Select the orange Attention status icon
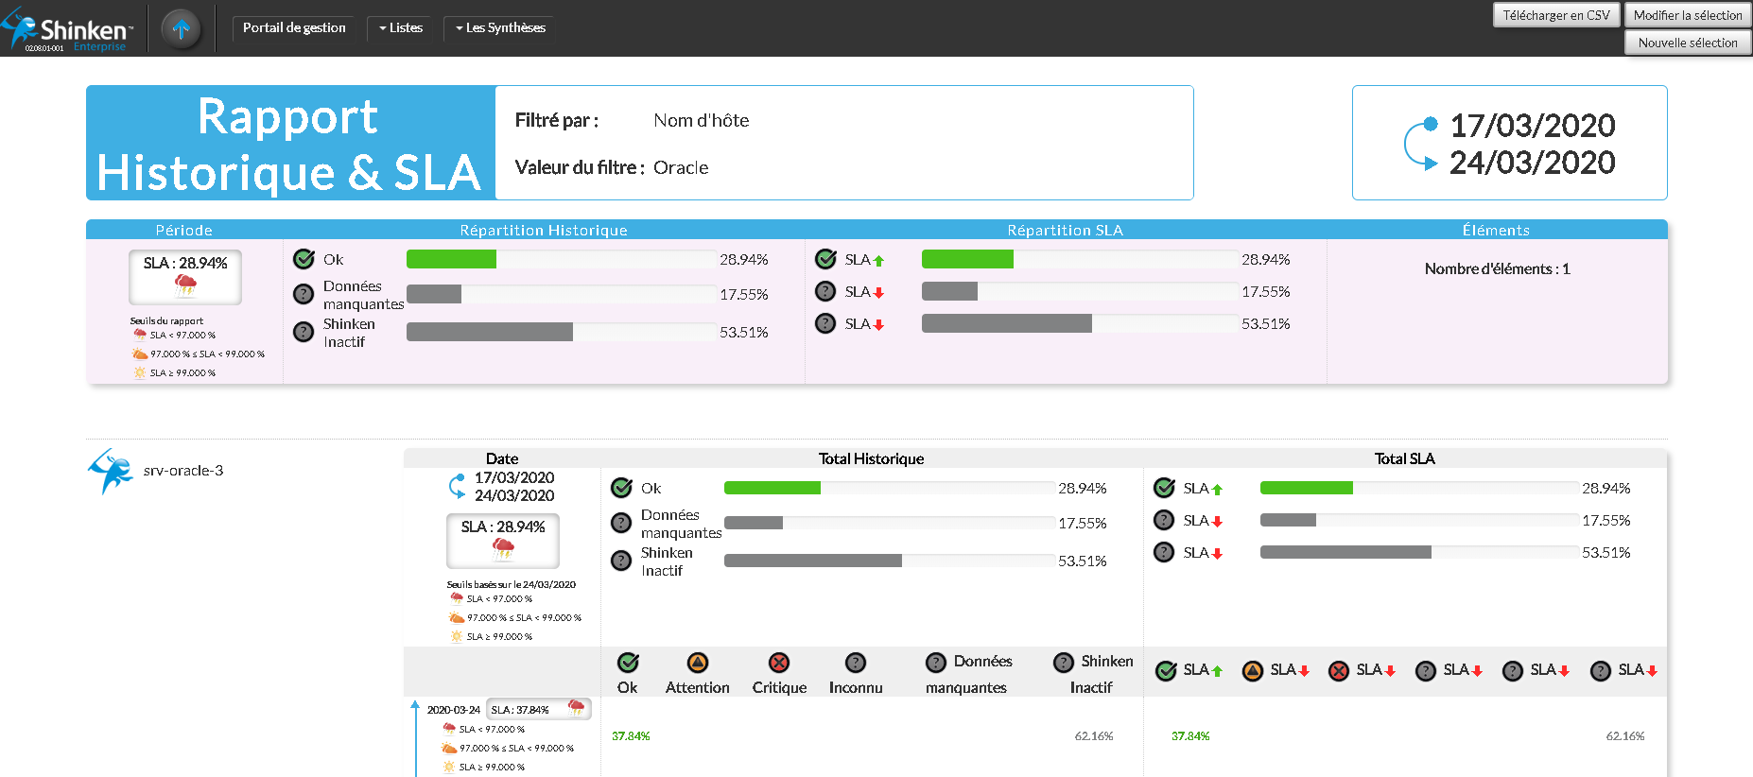Viewport: 1753px width, 777px height. click(x=697, y=663)
